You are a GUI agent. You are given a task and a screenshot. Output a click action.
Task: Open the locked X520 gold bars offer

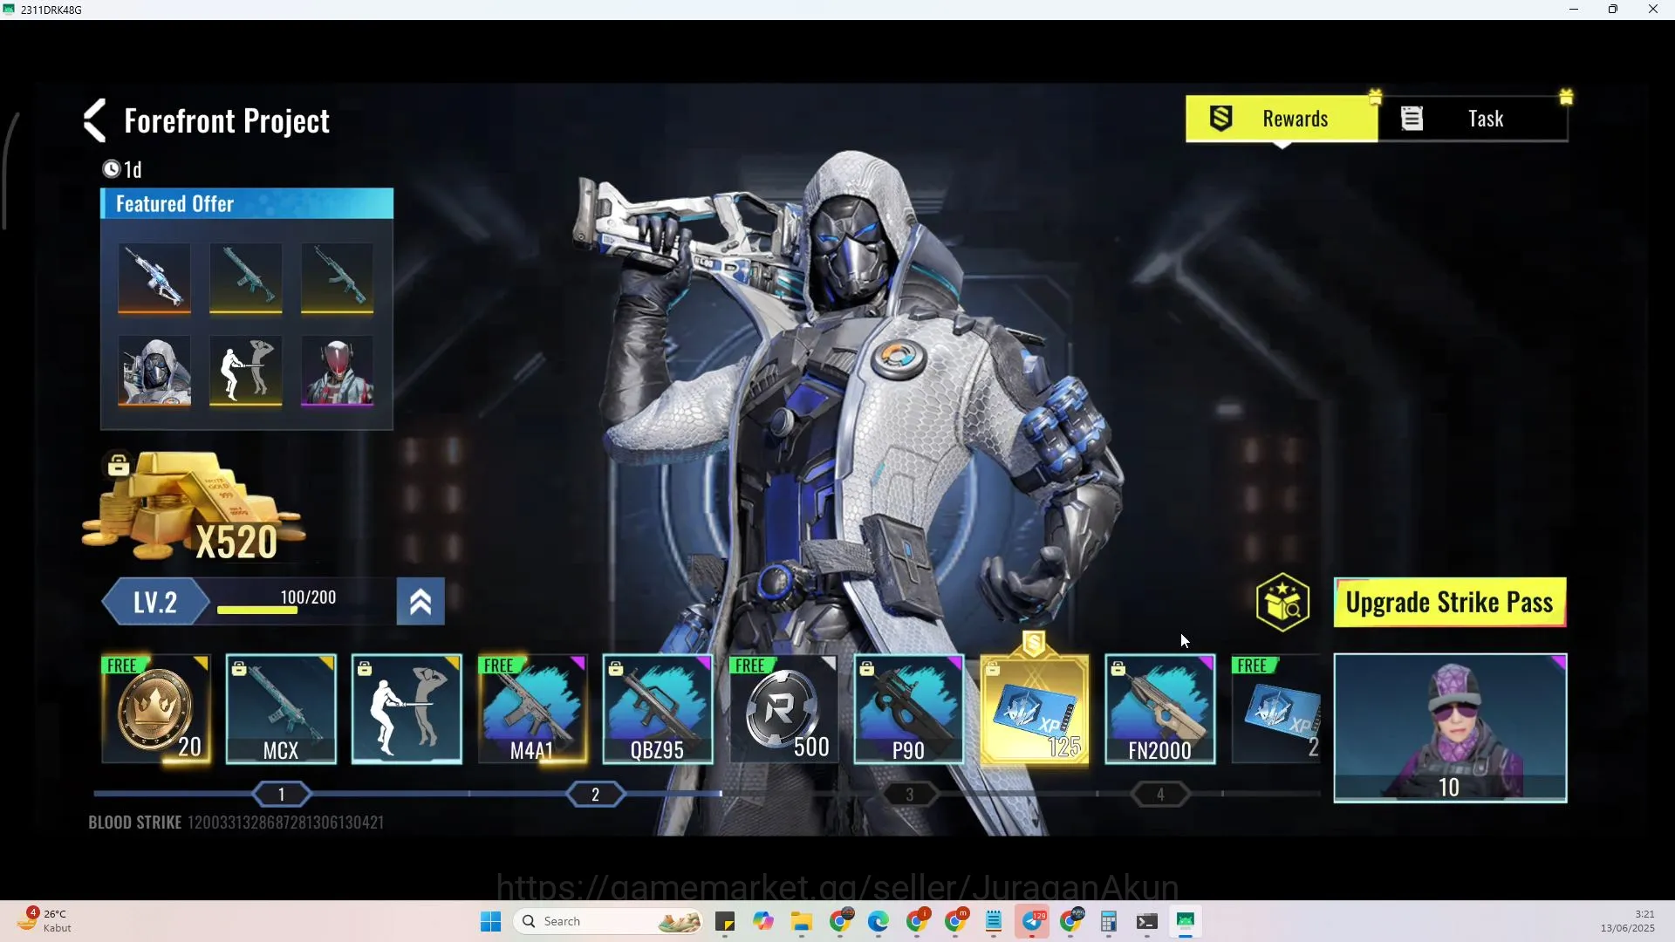tap(194, 507)
